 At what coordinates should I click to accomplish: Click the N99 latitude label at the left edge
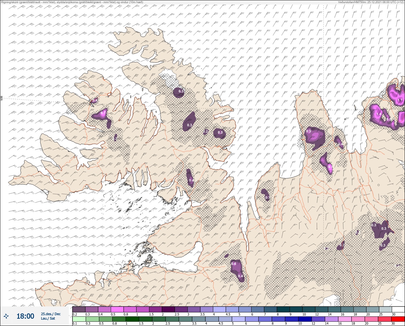click(x=2, y=98)
